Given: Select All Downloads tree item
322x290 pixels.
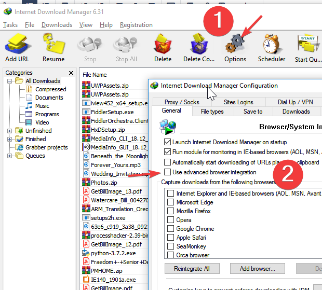Looking at the screenshot, I should click(43, 81).
